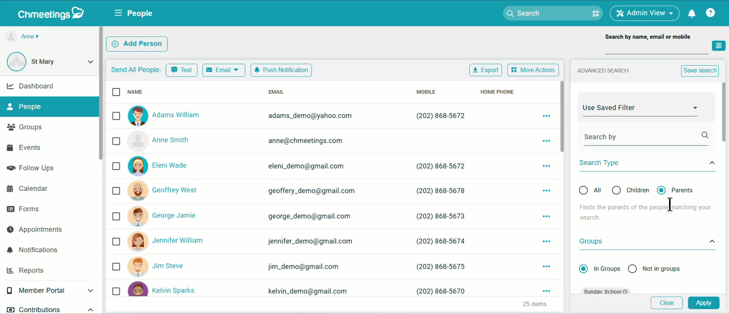This screenshot has height=314, width=729.
Task: Open the Email send dropdown
Action: click(x=224, y=70)
